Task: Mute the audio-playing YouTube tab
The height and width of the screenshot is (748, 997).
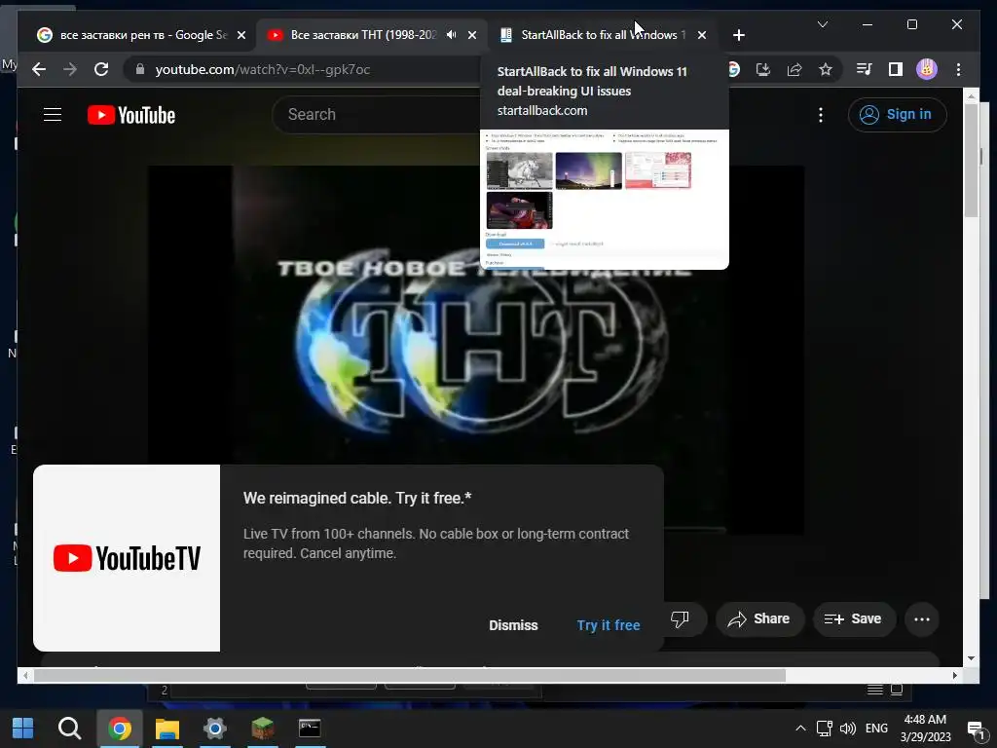Action: pyautogui.click(x=451, y=35)
